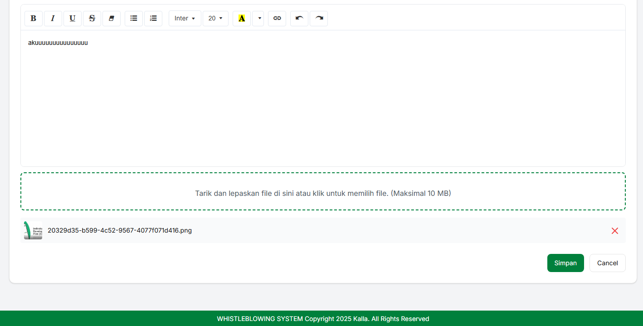Viewport: 643px width, 326px height.
Task: Click the dashed file upload drop zone
Action: (x=323, y=191)
